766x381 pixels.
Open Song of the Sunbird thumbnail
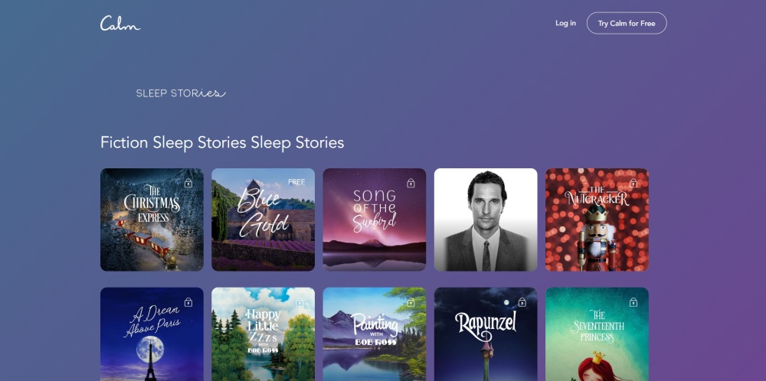(x=375, y=220)
